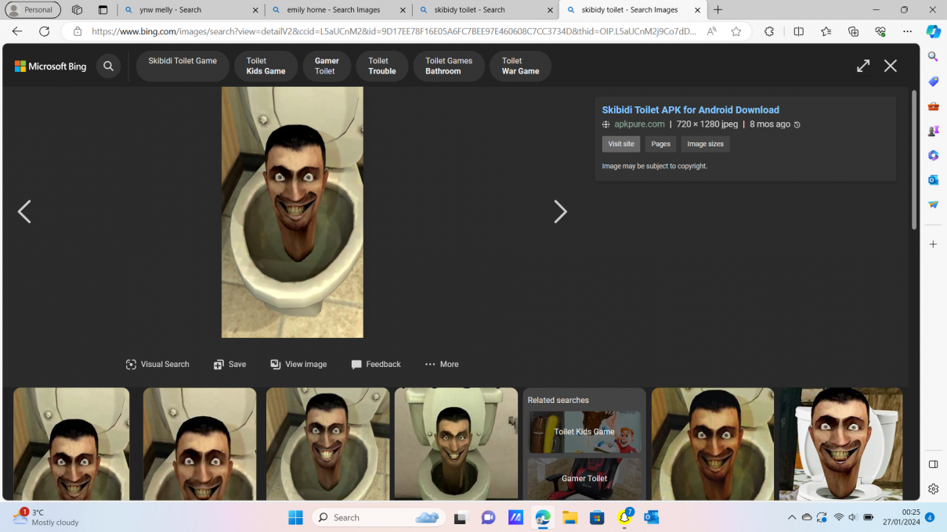Go to the previous image arrow

[x=24, y=212]
